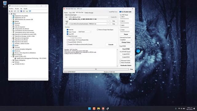Click the Custom DA button
Image resolution: width=197 pixels, height=111 pixels.
coord(114,17)
